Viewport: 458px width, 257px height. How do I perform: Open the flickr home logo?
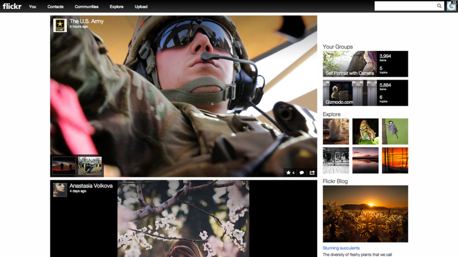12,6
